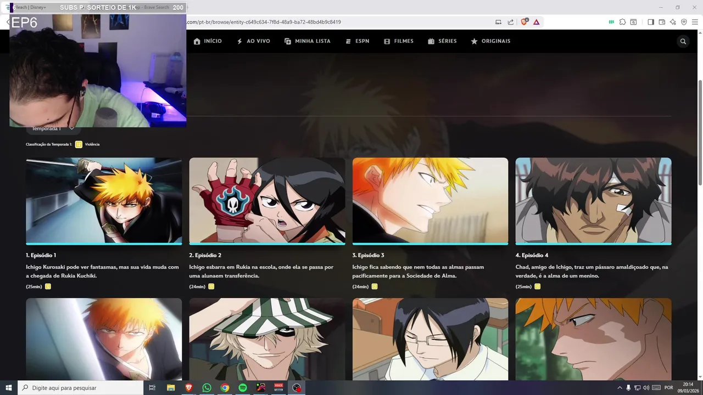Click the '4. Episódio 4' title
Screen dimensions: 703x395
coord(532,255)
